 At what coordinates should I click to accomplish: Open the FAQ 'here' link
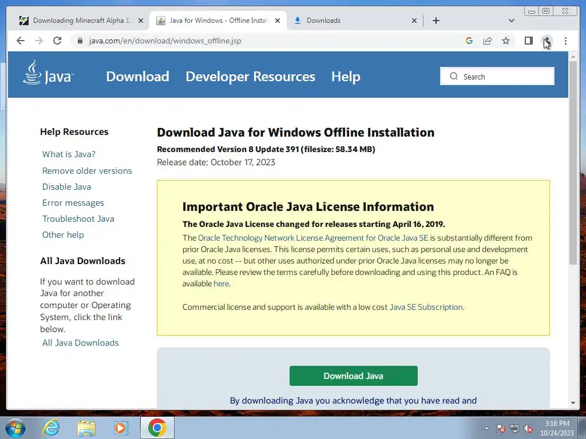(221, 284)
